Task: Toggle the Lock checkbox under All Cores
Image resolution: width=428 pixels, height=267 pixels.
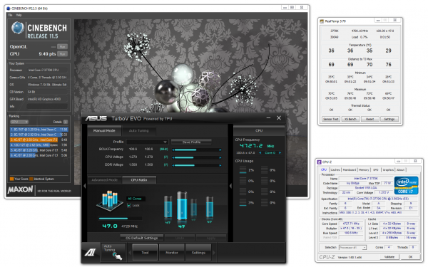Action: [129, 206]
